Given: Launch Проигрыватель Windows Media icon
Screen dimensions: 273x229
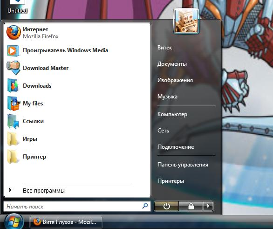Looking at the screenshot, I should click(13, 50).
